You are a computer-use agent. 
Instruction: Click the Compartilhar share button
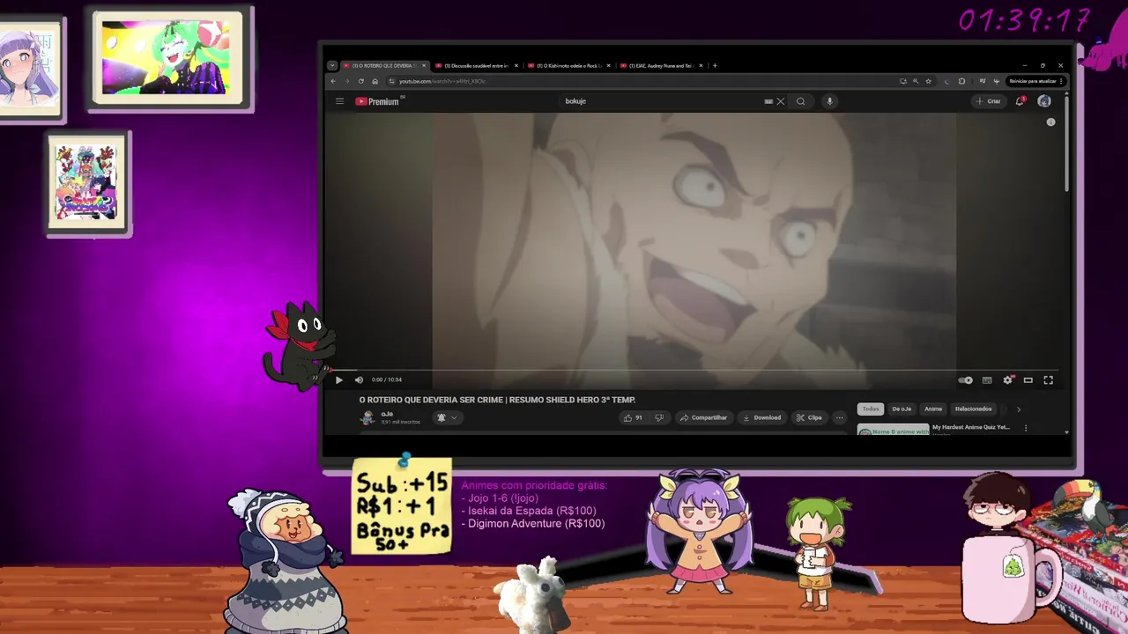coord(703,417)
